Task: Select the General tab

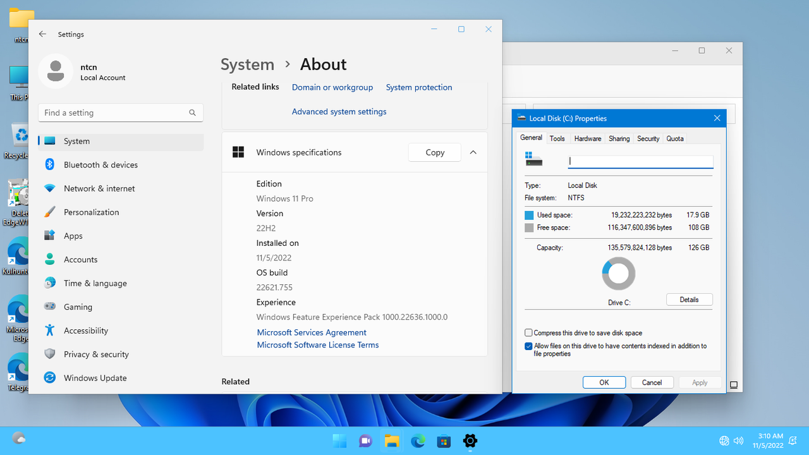Action: (x=531, y=138)
